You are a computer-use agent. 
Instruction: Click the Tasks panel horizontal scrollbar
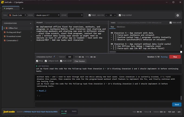tap(113, 52)
